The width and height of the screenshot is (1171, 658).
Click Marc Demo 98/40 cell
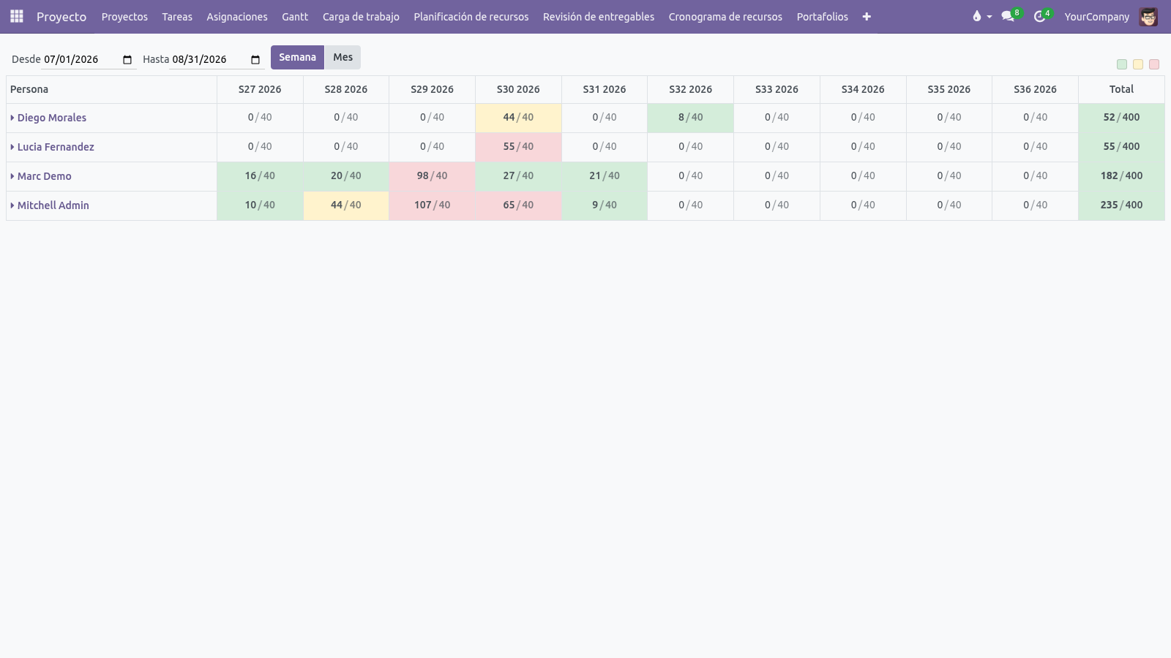coord(432,176)
